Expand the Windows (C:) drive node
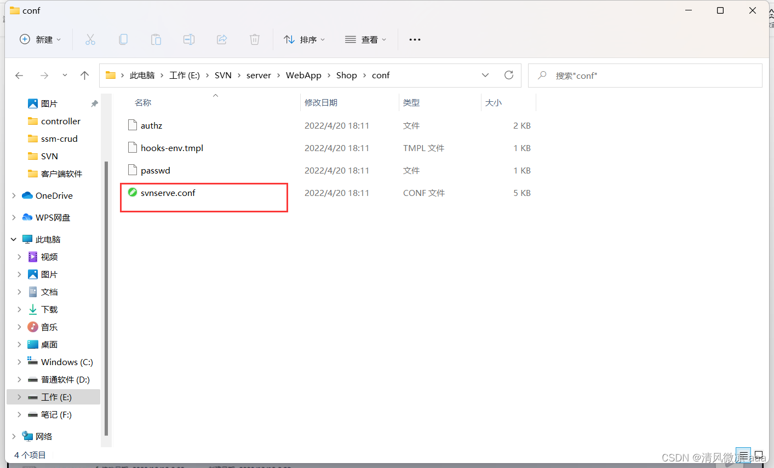 pos(19,362)
